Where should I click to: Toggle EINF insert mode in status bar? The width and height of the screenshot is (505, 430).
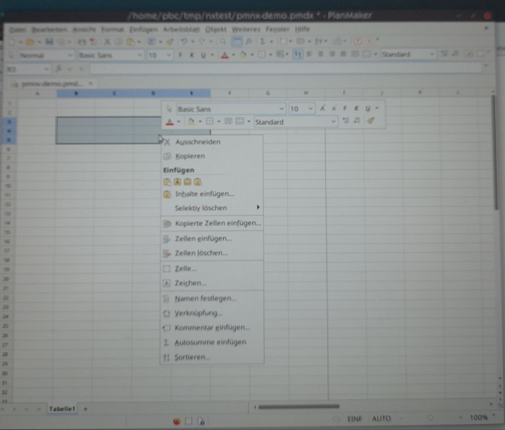[354, 419]
